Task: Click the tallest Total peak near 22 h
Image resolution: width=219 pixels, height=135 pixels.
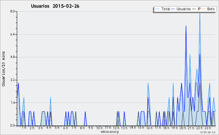Action: pyautogui.click(x=200, y=13)
